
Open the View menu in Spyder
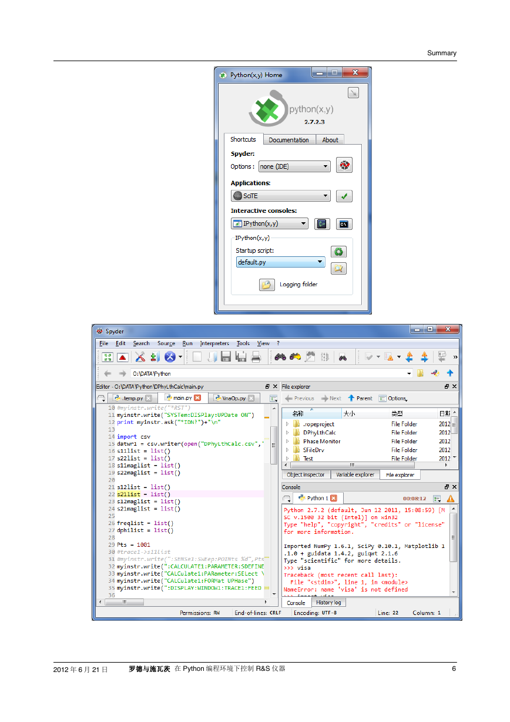click(263, 343)
